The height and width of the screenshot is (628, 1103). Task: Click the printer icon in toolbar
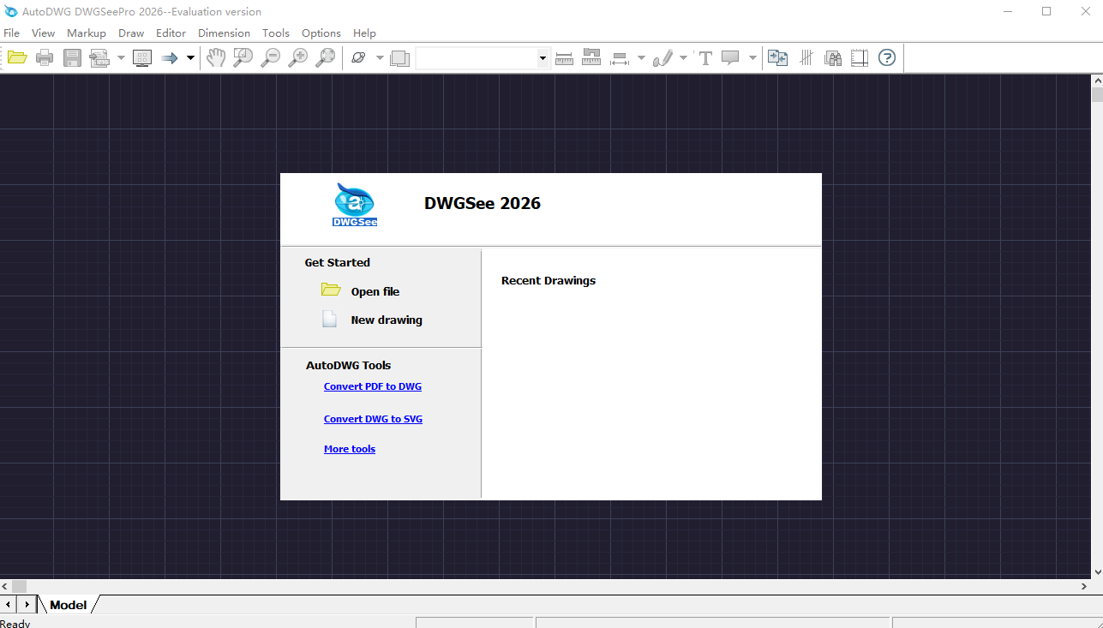[45, 58]
